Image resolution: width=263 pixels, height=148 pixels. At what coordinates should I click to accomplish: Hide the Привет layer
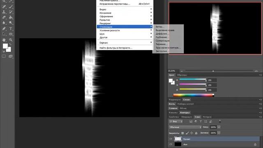pos(171,139)
